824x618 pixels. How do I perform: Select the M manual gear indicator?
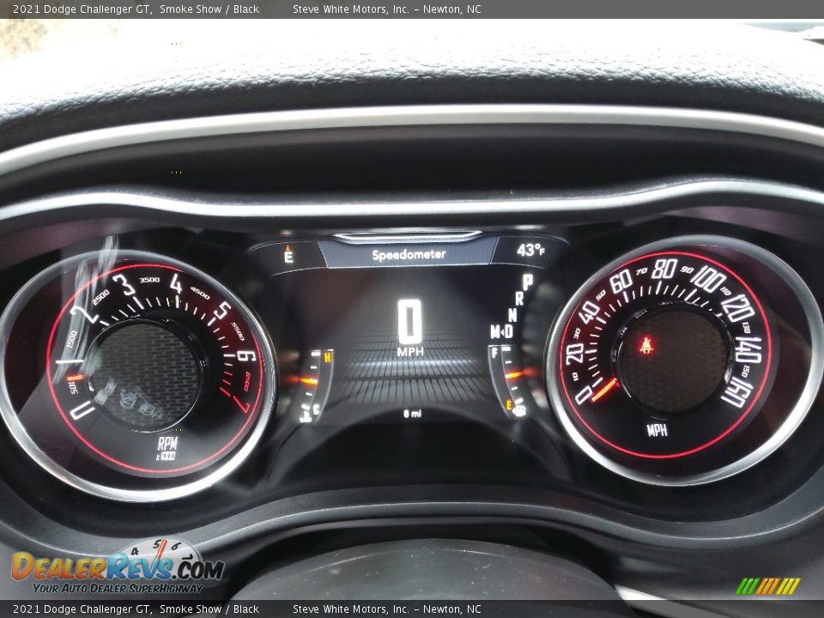(495, 331)
